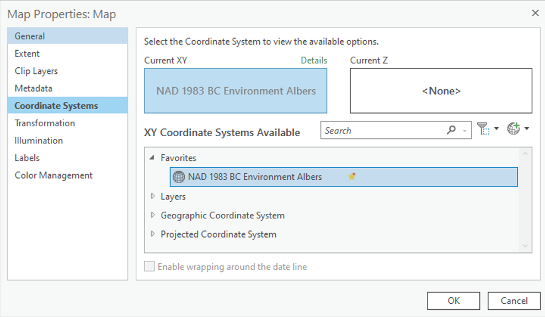
Task: Click the favorite star next to NAD 1983
Action: pyautogui.click(x=352, y=177)
